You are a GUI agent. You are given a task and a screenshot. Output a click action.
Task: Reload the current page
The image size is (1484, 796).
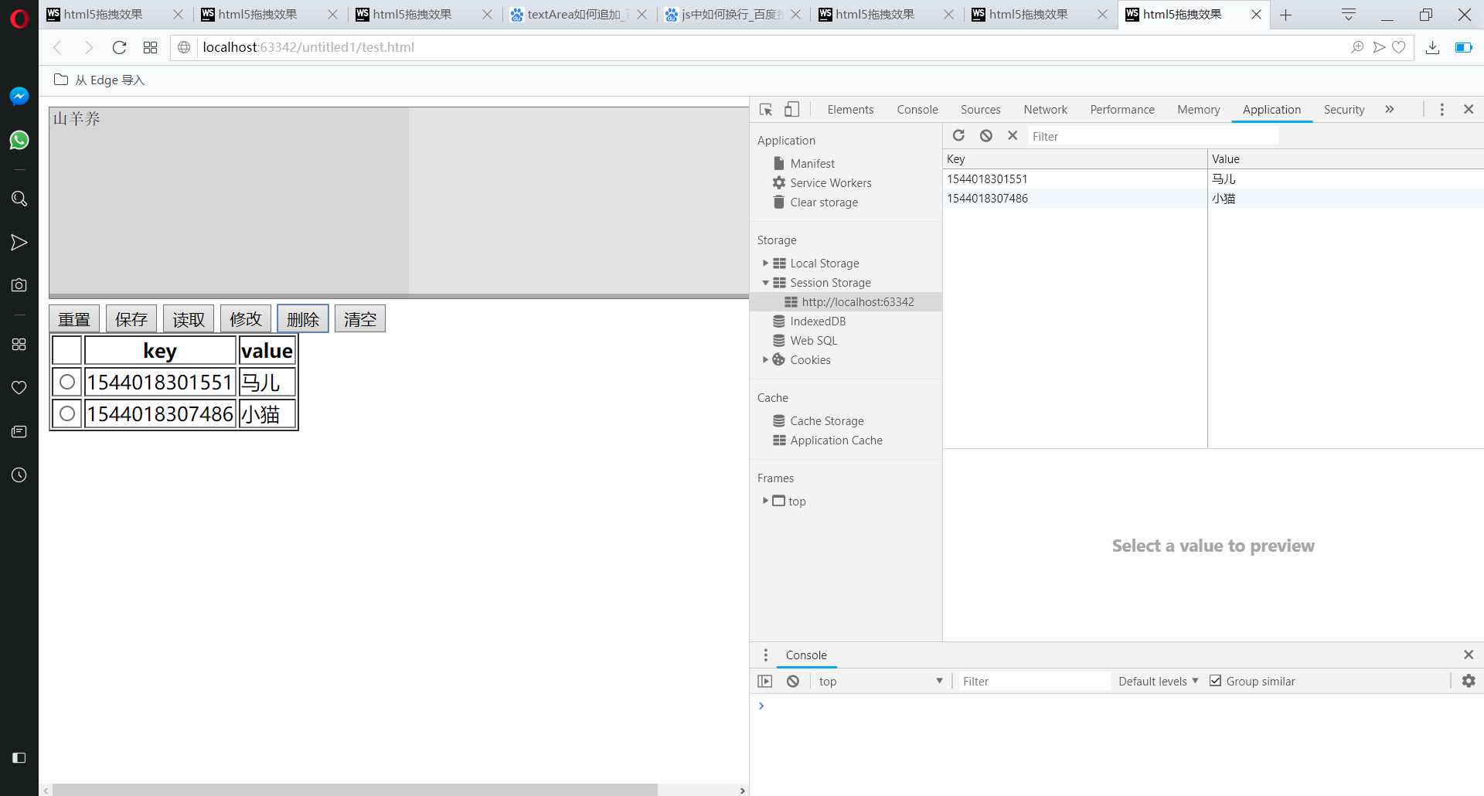point(119,48)
